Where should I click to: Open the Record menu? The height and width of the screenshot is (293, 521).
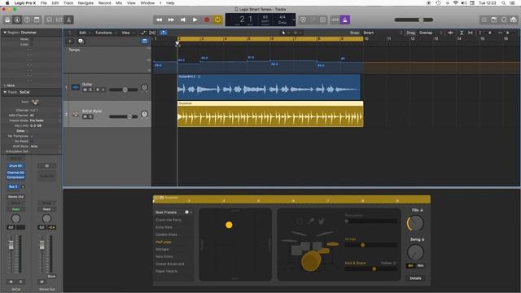(x=104, y=3)
